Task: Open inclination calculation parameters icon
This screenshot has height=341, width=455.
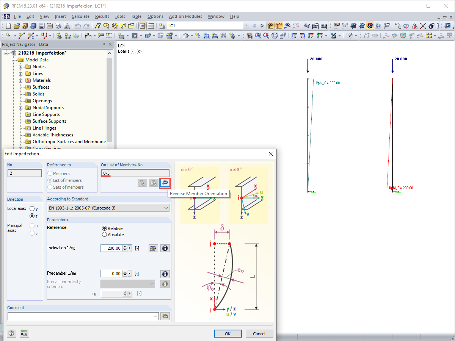Action: [153, 248]
